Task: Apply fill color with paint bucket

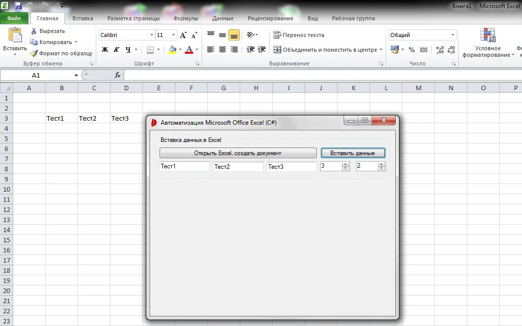Action: click(x=172, y=50)
